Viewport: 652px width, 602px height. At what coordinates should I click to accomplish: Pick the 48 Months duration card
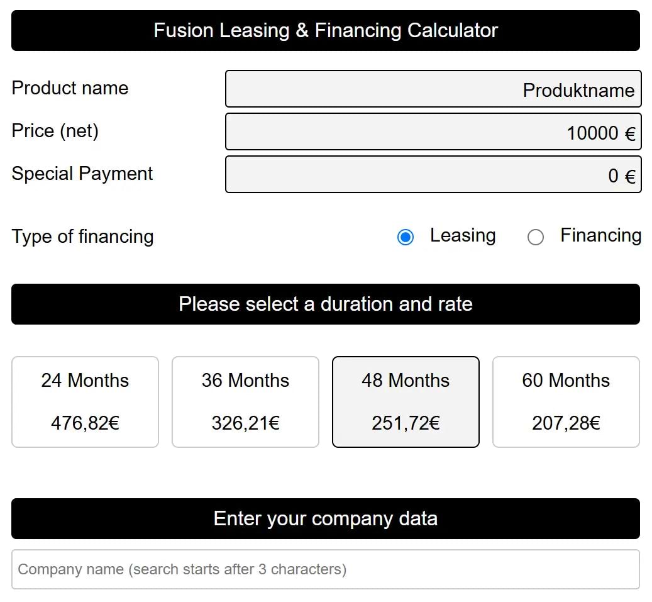[406, 401]
